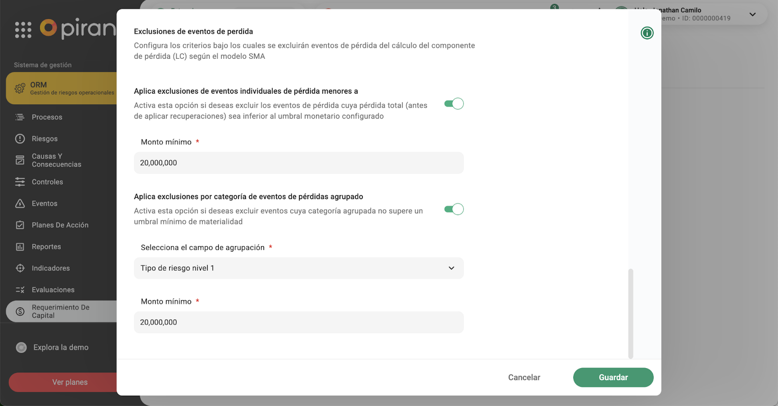Click the Reportes chart icon
The image size is (778, 406).
(x=20, y=247)
